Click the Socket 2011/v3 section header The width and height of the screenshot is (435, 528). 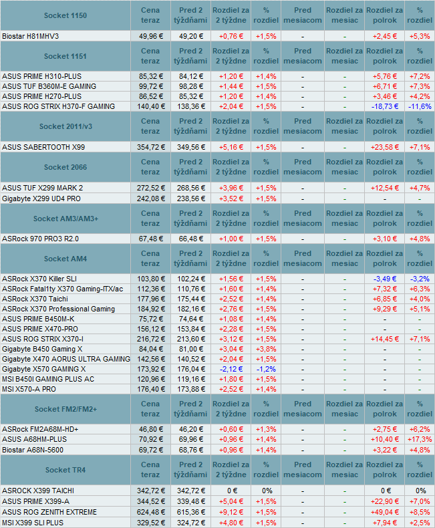(65, 126)
